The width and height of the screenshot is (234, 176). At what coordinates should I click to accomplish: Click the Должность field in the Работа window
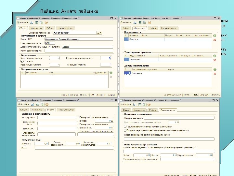click(58, 128)
